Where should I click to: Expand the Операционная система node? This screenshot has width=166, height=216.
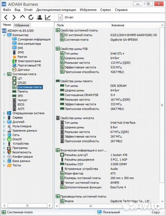tap(4, 113)
